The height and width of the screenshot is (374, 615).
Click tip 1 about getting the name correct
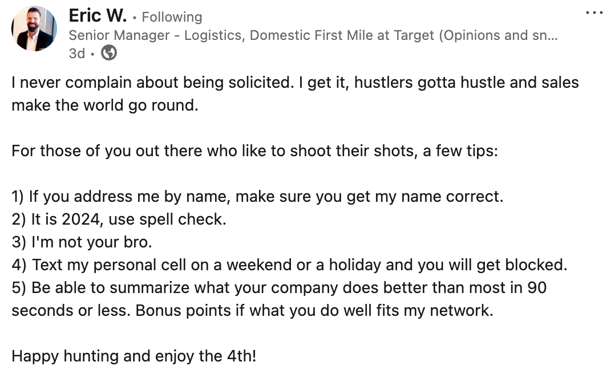coord(257,197)
